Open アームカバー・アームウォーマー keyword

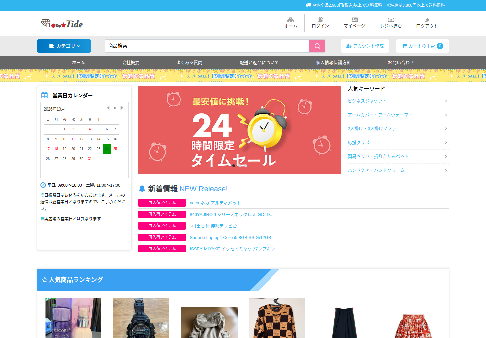point(380,115)
